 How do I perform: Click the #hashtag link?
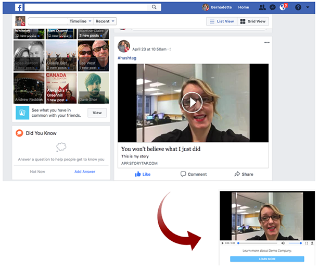[x=127, y=58]
